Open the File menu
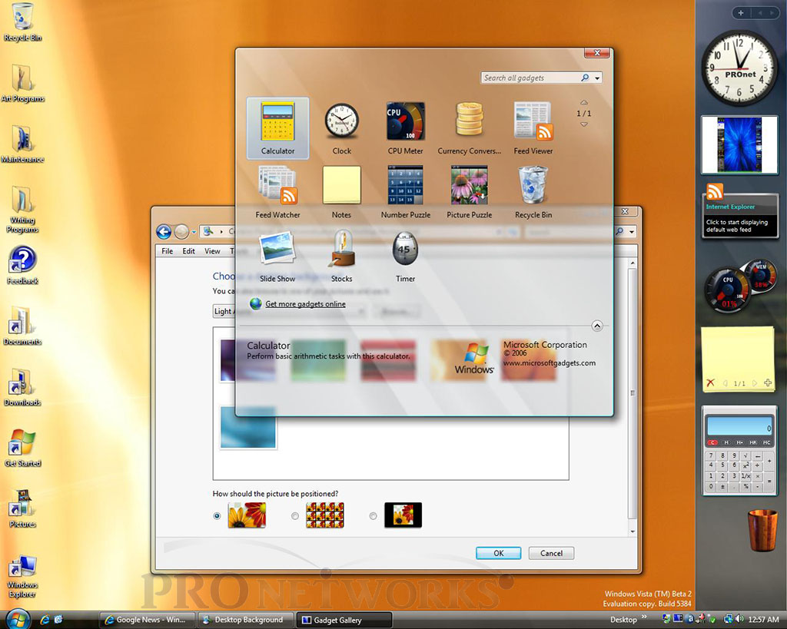The image size is (787, 629). pos(167,251)
